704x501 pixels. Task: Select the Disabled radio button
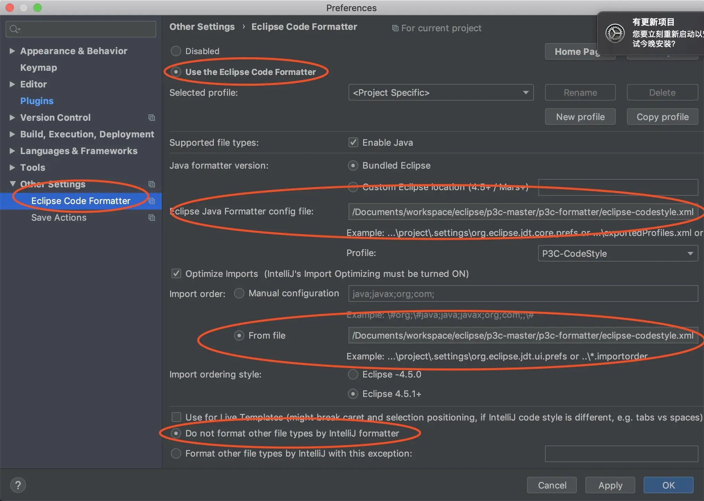coord(176,51)
